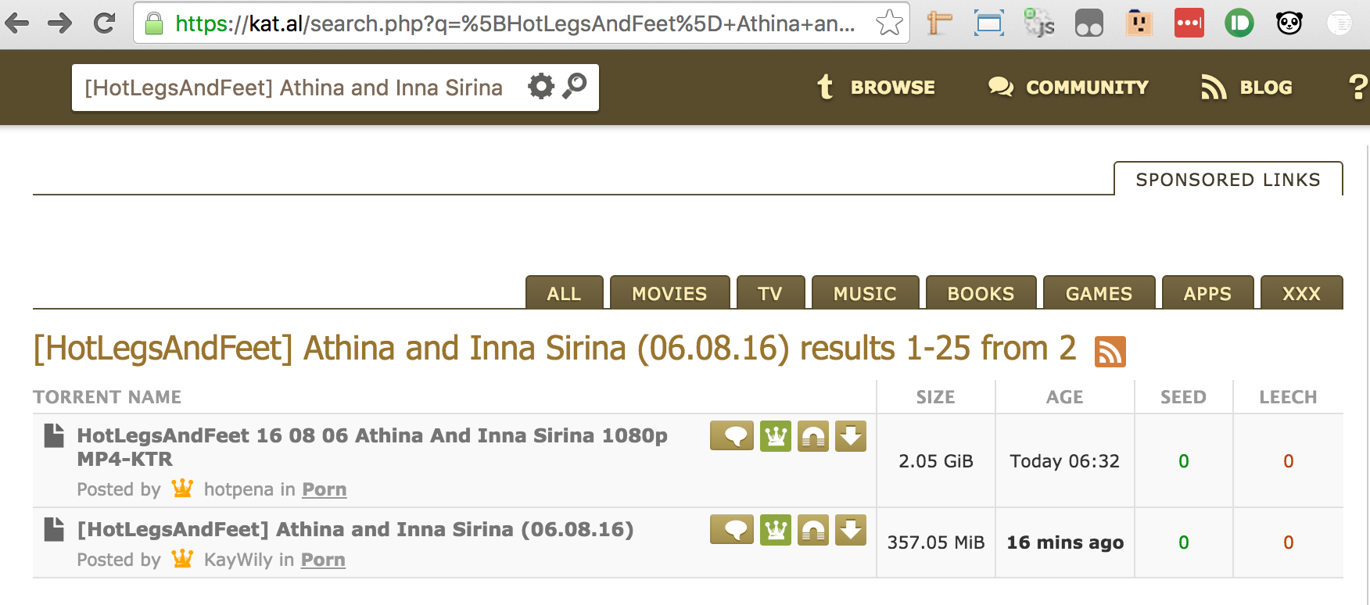
Task: Select the MOVIES category tab
Action: [x=669, y=293]
